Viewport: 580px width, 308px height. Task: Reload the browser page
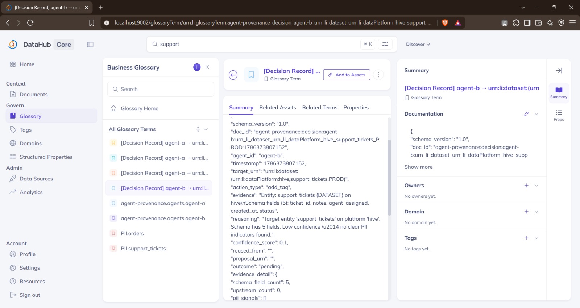[x=30, y=23]
